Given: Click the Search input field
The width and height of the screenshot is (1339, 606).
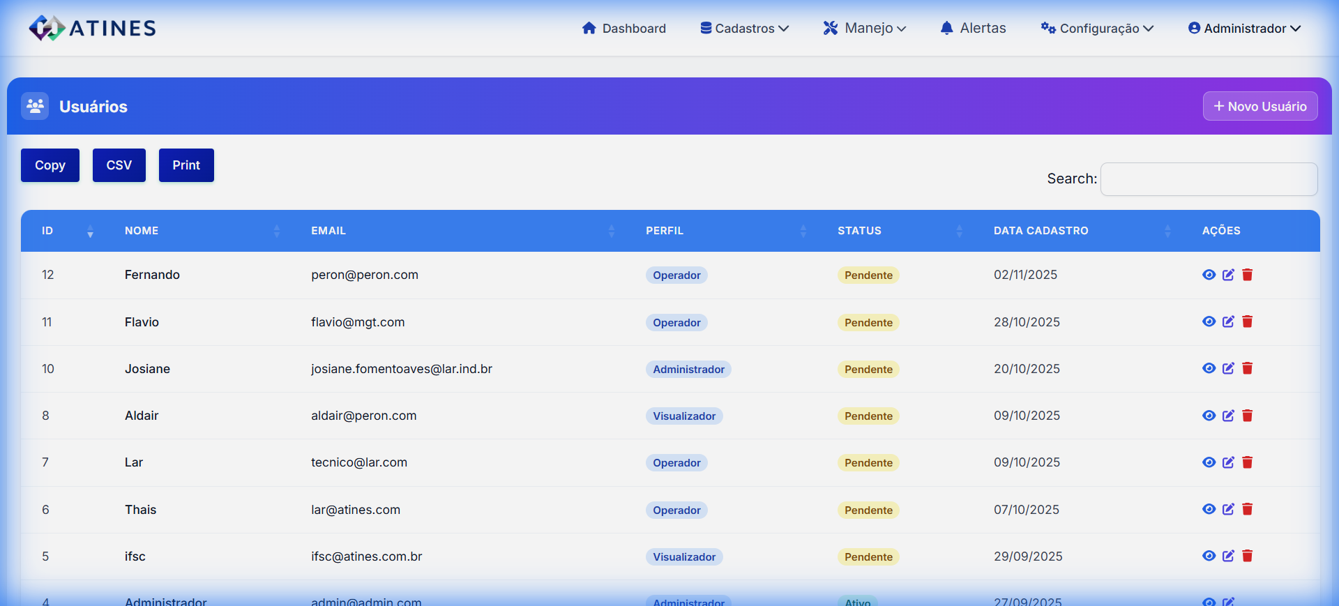Looking at the screenshot, I should 1209,179.
